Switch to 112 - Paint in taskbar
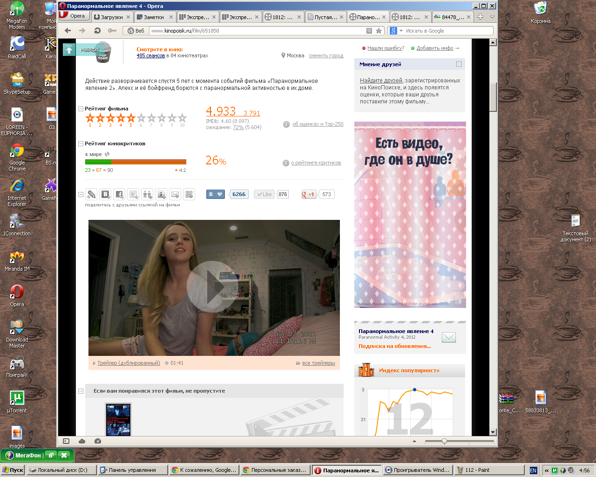596x477 pixels. tap(489, 470)
